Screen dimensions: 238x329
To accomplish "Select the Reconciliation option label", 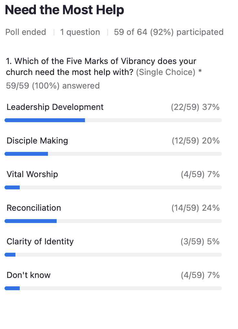I will pos(34,208).
